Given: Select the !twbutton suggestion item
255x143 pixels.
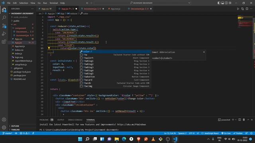Looking at the screenshot, I should [115, 77].
